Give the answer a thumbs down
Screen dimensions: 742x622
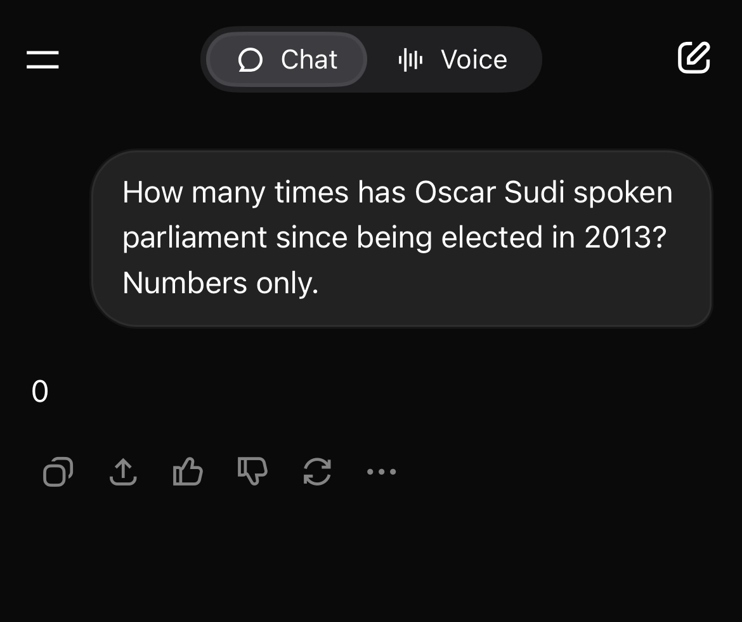coord(252,472)
